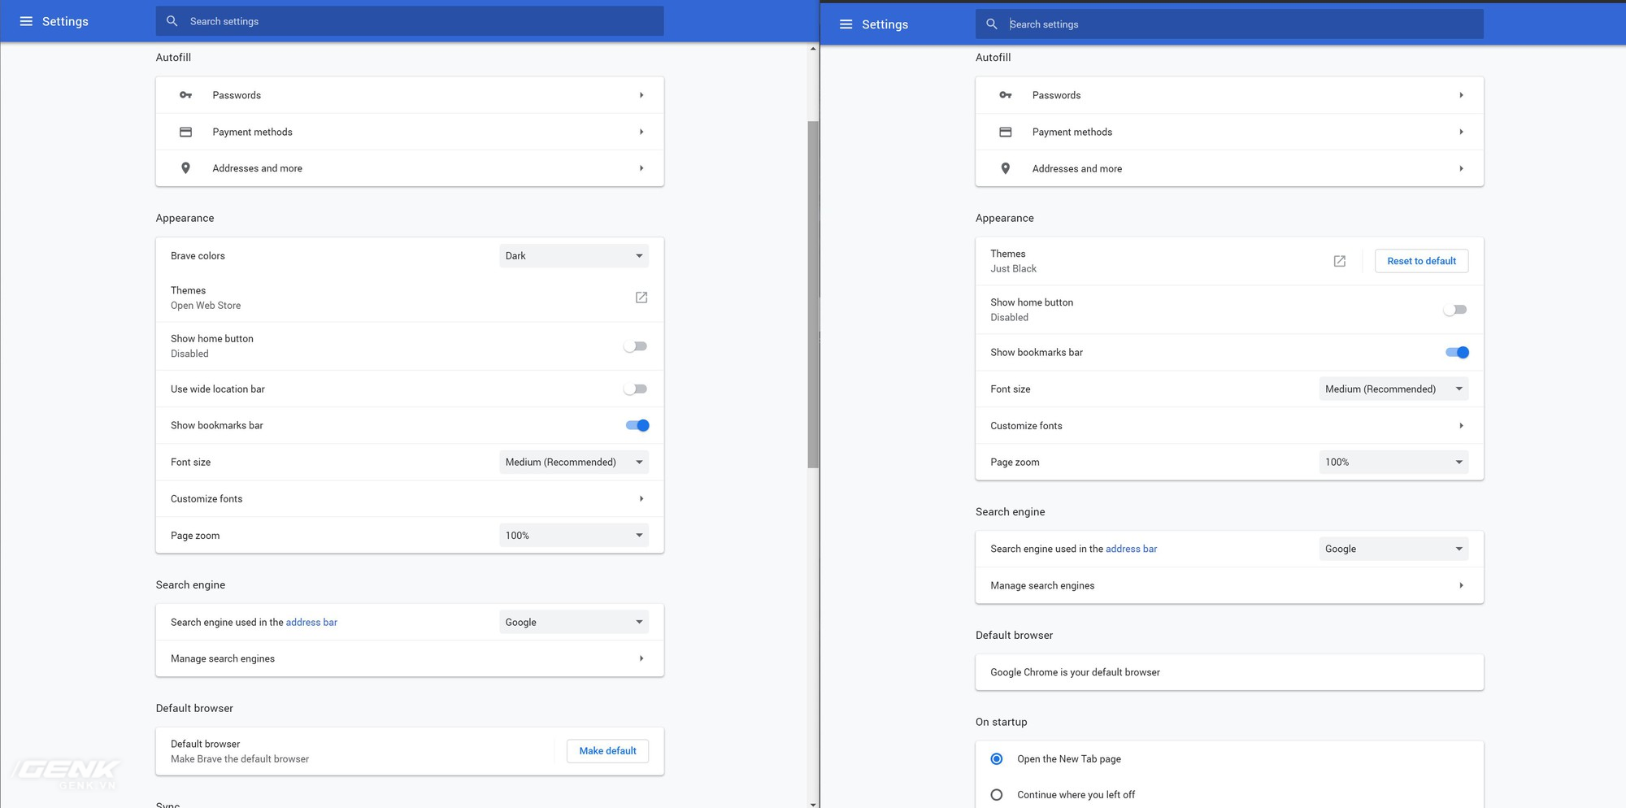Click Chrome's Passwords key icon

[1006, 95]
